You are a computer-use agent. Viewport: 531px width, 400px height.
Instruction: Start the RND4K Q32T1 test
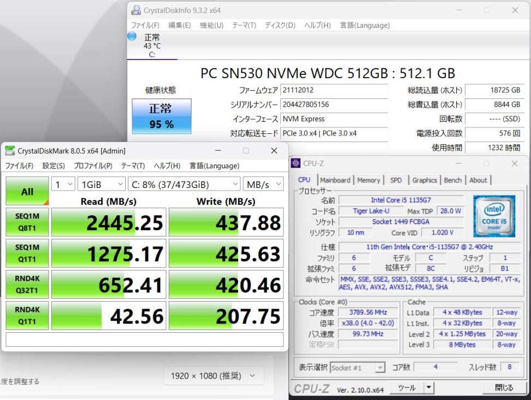click(x=27, y=285)
